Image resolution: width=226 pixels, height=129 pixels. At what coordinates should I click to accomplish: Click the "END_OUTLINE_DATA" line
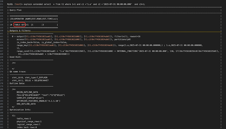[26, 104]
